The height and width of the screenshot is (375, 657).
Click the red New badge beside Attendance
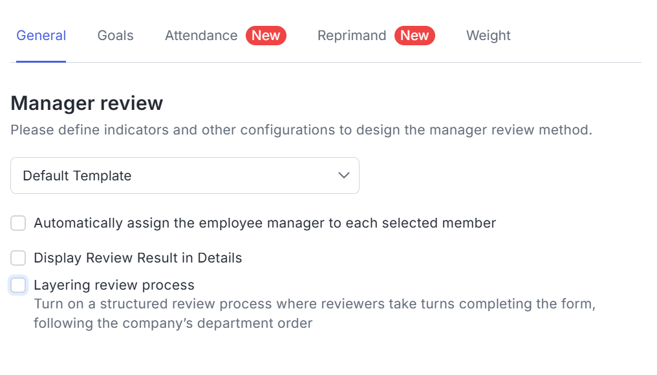pos(266,36)
